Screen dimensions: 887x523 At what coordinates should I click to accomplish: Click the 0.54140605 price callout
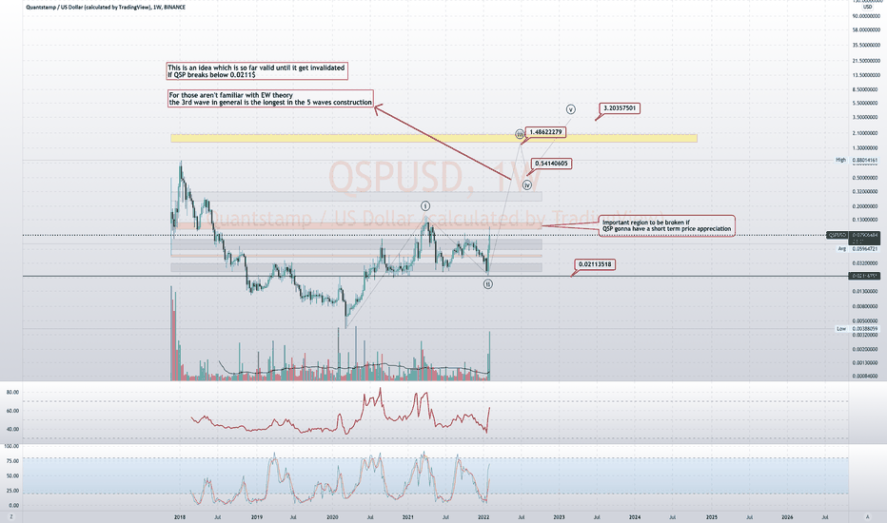(x=550, y=164)
